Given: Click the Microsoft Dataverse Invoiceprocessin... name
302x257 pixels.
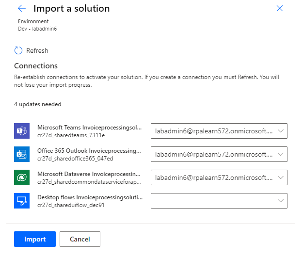Looking at the screenshot, I should click(89, 174).
